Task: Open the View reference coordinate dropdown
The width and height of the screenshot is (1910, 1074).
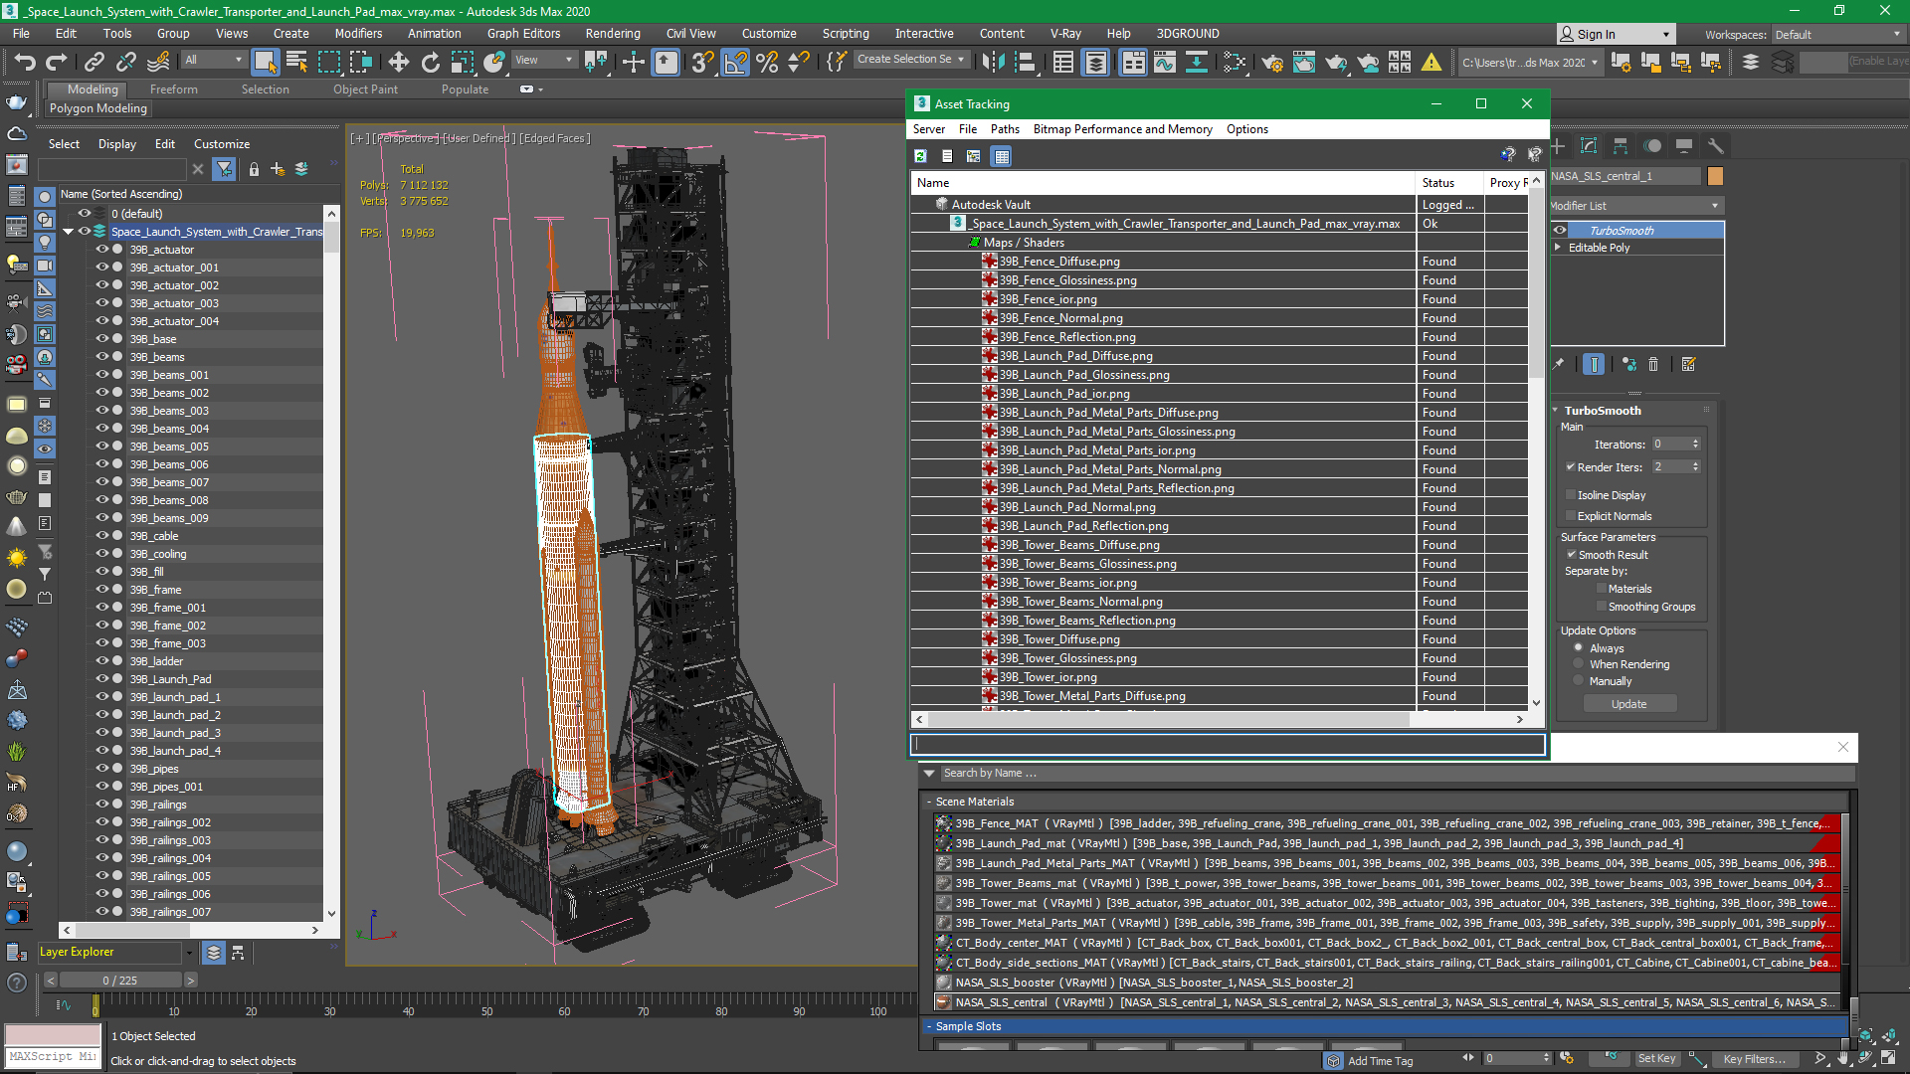Action: (x=543, y=60)
